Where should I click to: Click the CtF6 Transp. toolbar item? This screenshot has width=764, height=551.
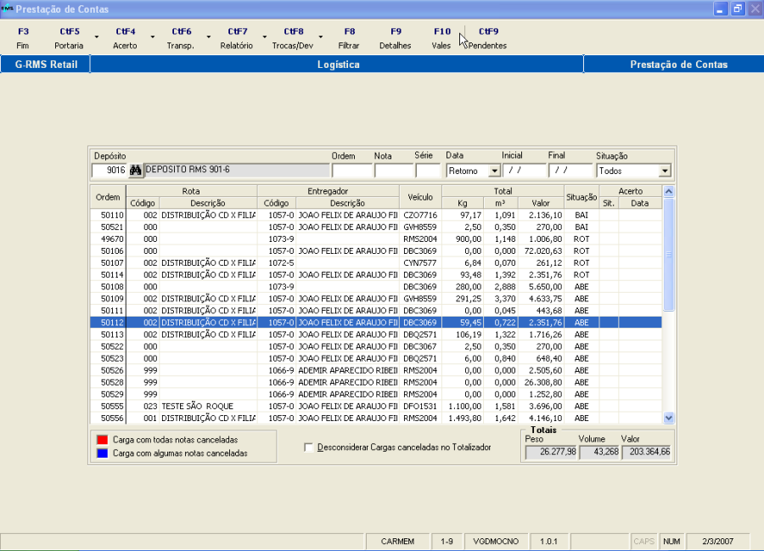[x=181, y=38]
